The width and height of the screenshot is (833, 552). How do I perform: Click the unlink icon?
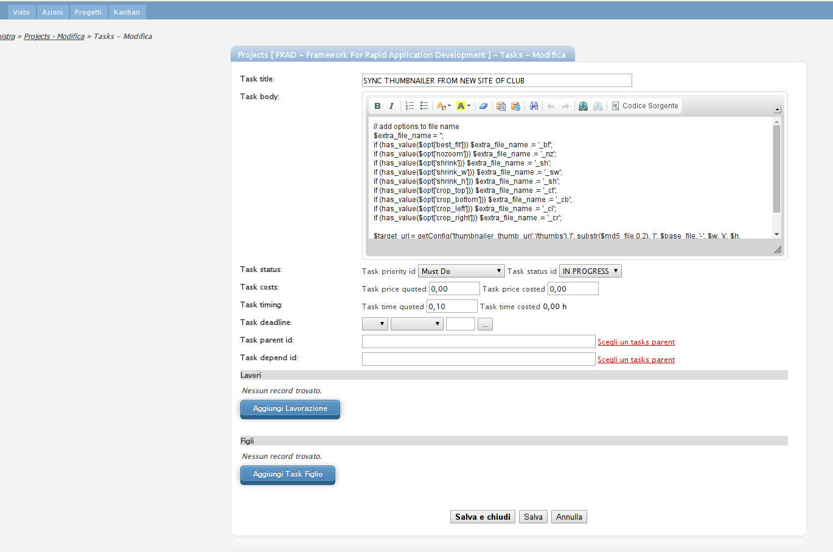click(598, 106)
